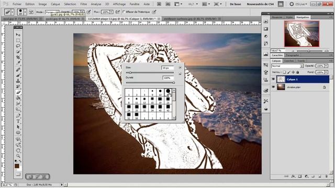Open the eraser Mode dropdown
Viewport: 335px width, 188px height.
pyautogui.click(x=52, y=12)
